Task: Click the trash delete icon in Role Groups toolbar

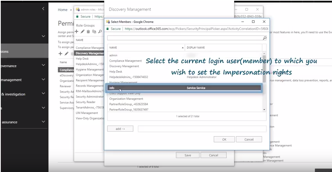Action: [88, 31]
